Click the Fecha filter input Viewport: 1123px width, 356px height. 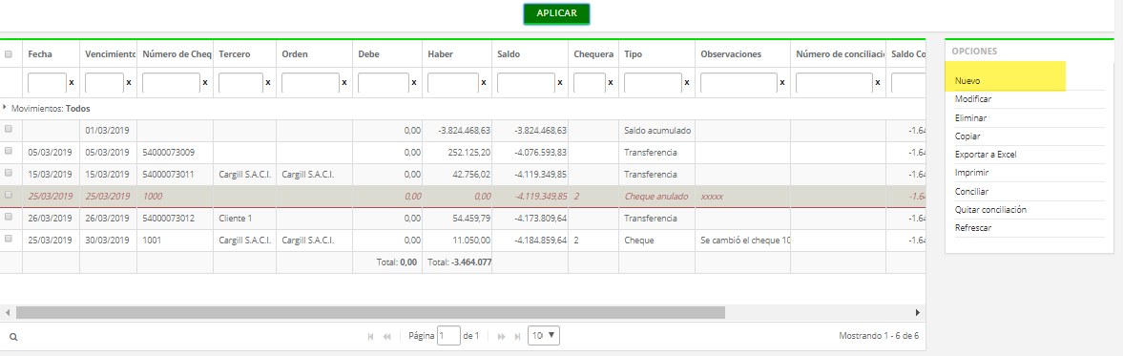click(x=48, y=83)
